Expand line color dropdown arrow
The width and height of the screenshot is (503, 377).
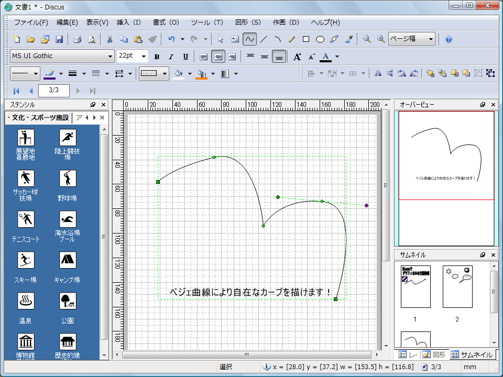(61, 74)
